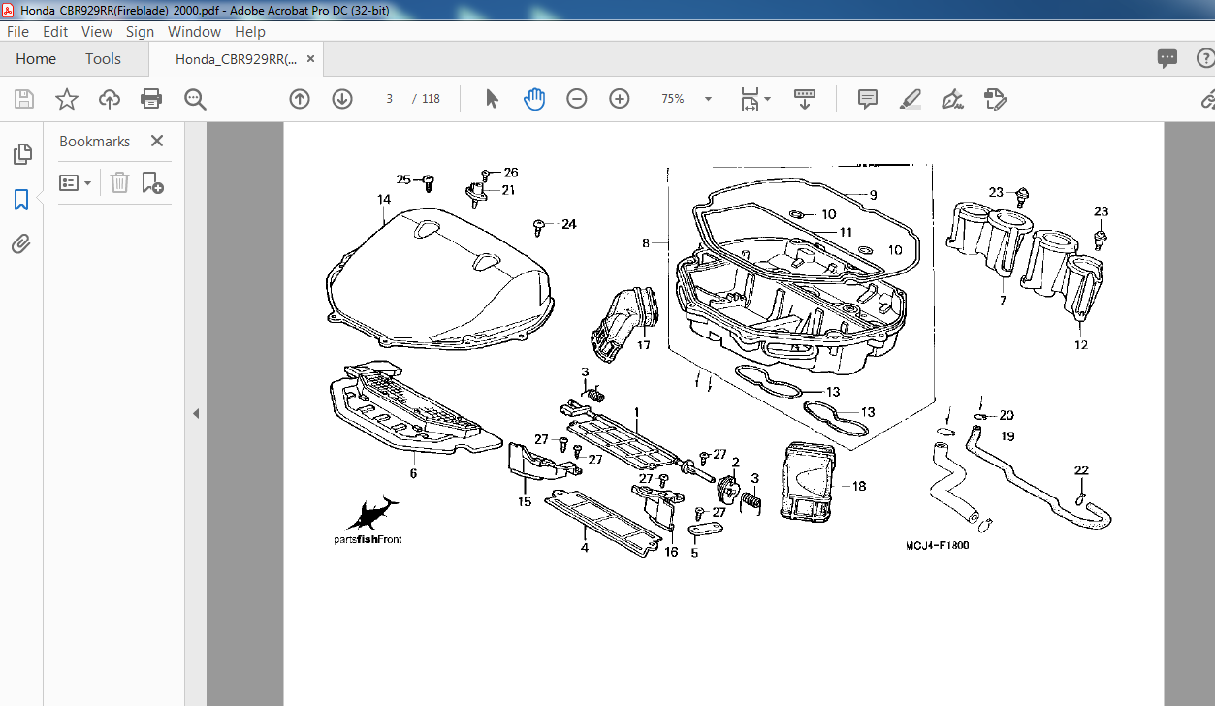Click the total page count '/ 118'

pyautogui.click(x=426, y=99)
